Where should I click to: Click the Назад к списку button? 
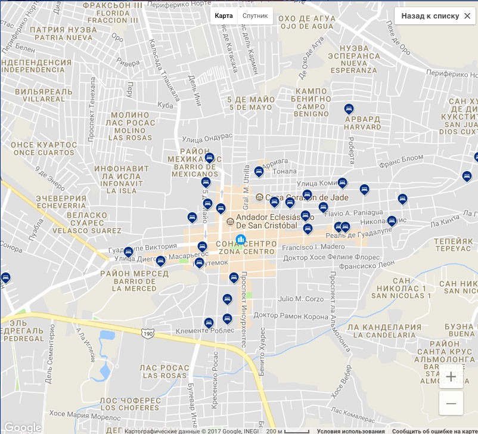(x=435, y=16)
